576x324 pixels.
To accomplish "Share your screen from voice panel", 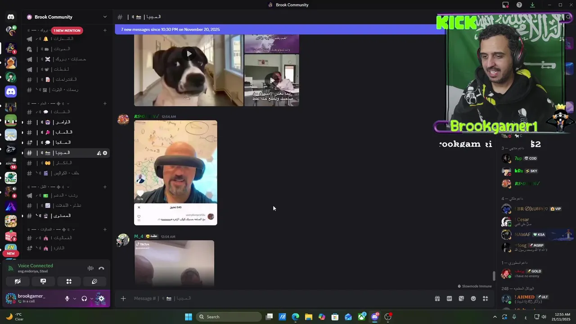I will [43, 281].
